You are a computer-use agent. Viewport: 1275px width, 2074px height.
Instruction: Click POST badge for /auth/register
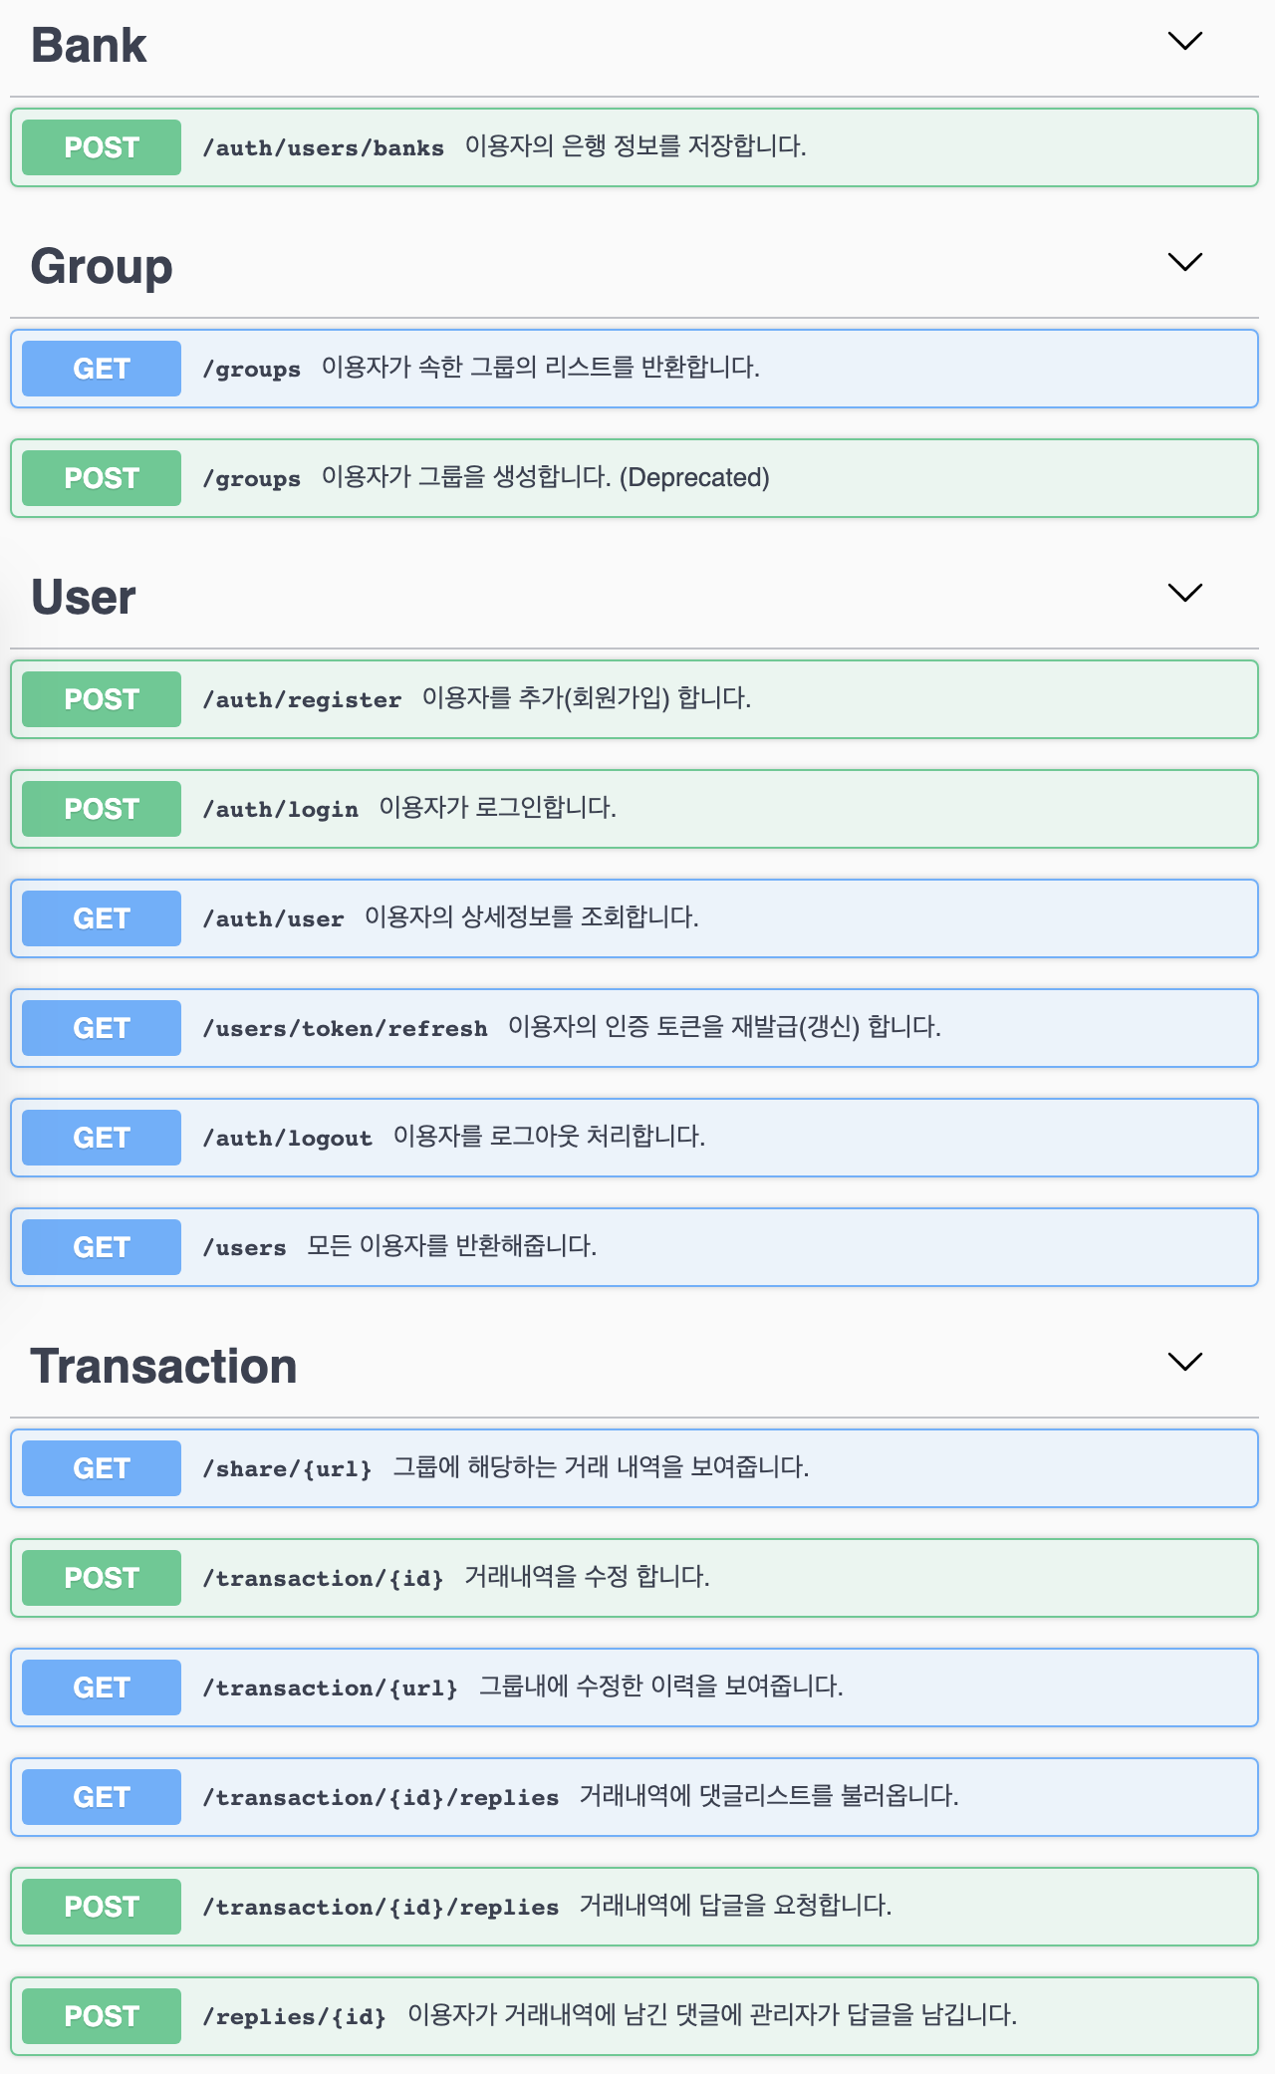[102, 699]
